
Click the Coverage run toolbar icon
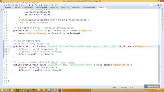(33, 5)
